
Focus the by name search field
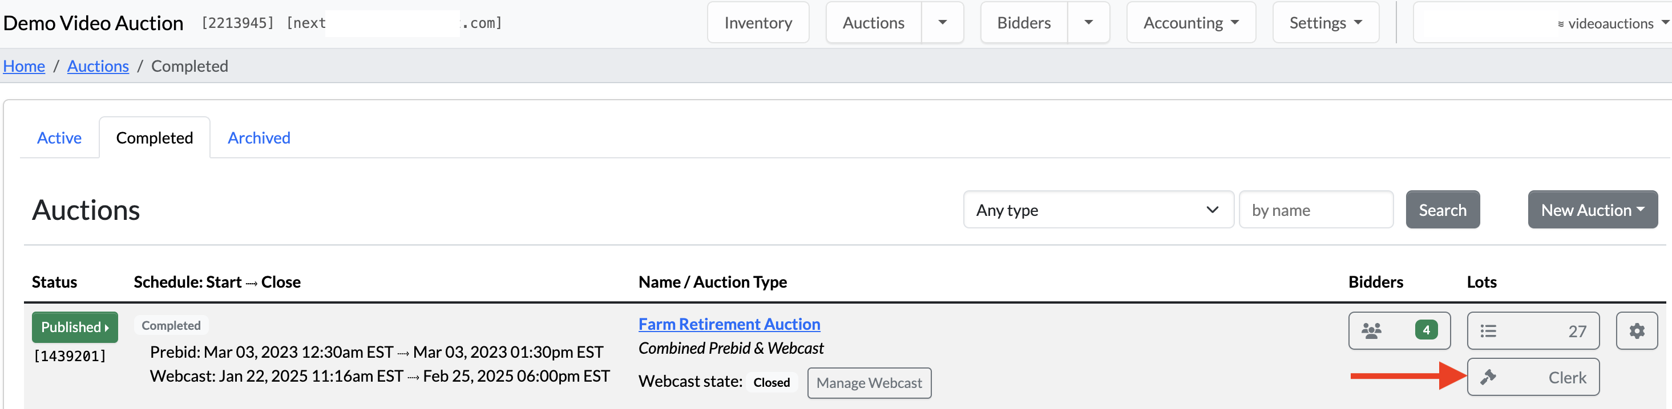coord(1315,210)
